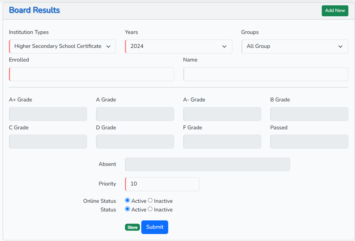Click the Absent input field

207,165
